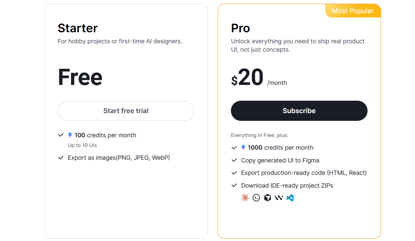Viewport: 415px width, 241px height.
Task: Click the Free price text
Action: [80, 77]
